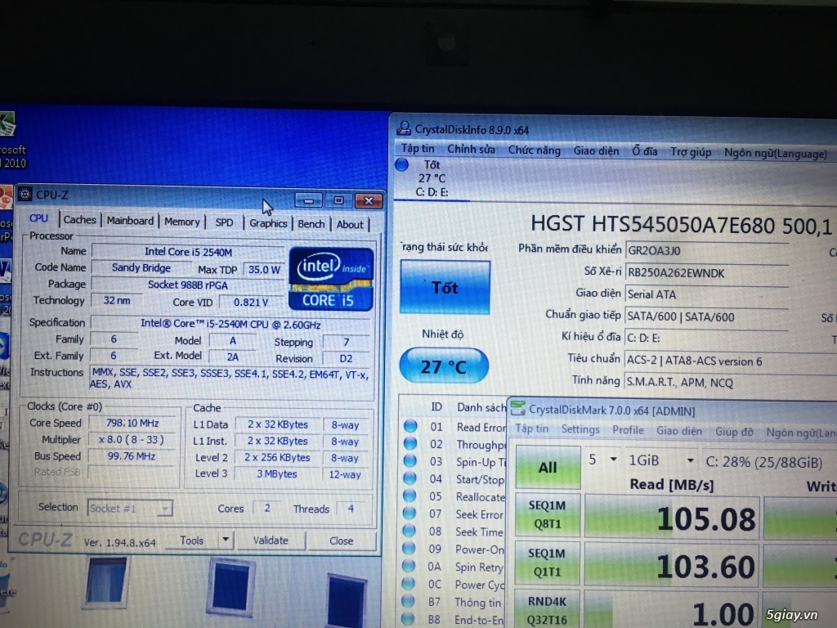Click the RND4K Q32T16 test button
The width and height of the screenshot is (837, 628).
[547, 609]
